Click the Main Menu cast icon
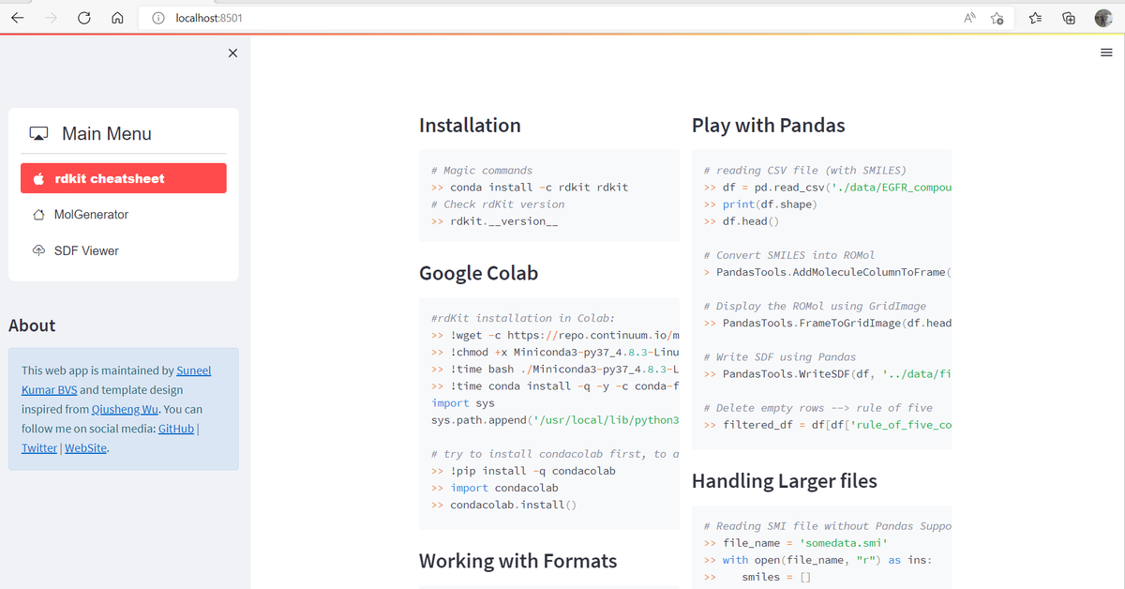1125x589 pixels. (x=38, y=134)
